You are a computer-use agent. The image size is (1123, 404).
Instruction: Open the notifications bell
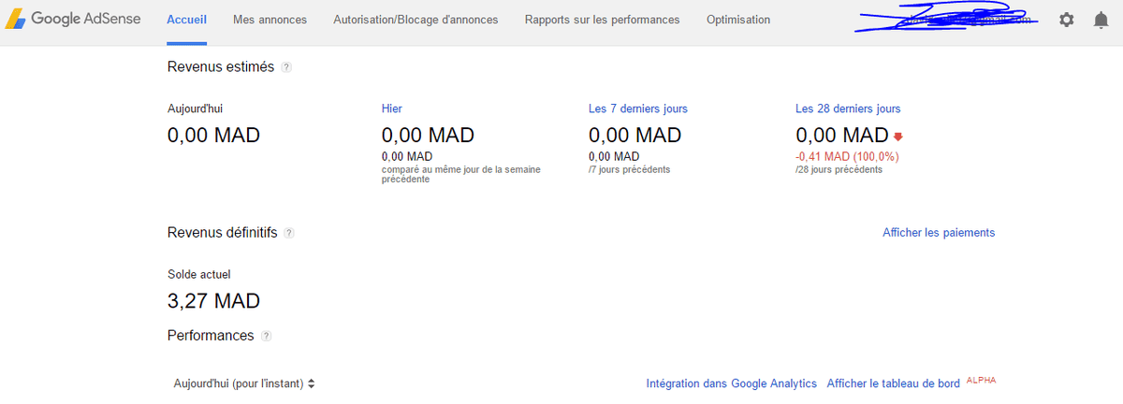(1101, 20)
